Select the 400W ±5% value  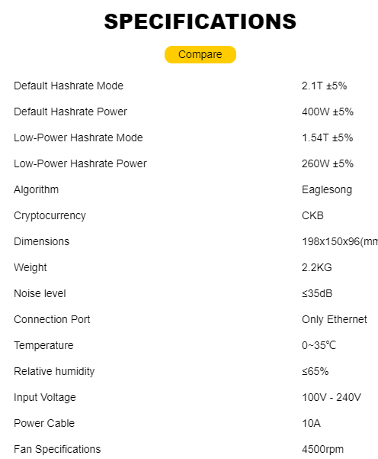tap(328, 112)
